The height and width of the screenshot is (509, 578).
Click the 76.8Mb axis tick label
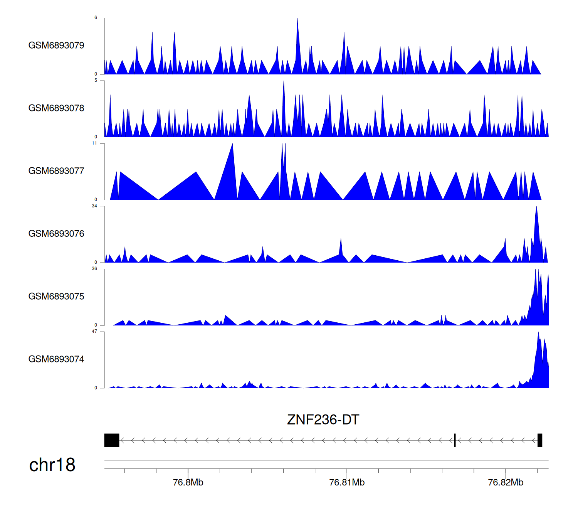pyautogui.click(x=188, y=482)
